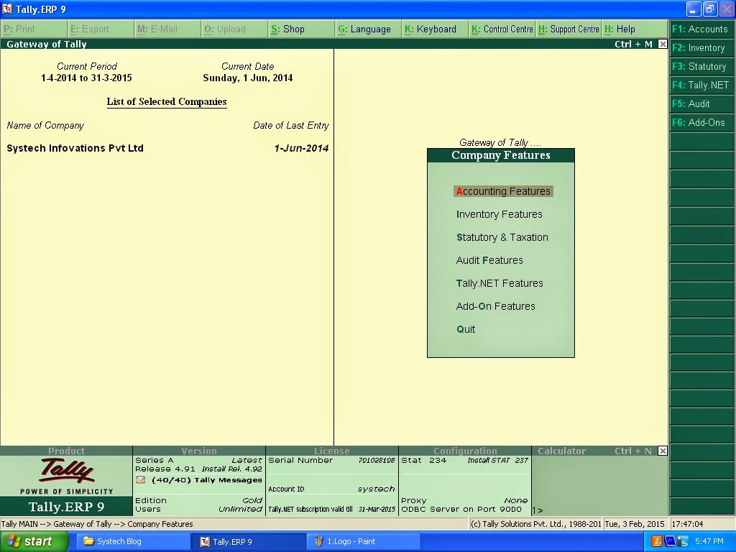Click the E-Mail toolbar option
736x552 pixels.
[167, 29]
